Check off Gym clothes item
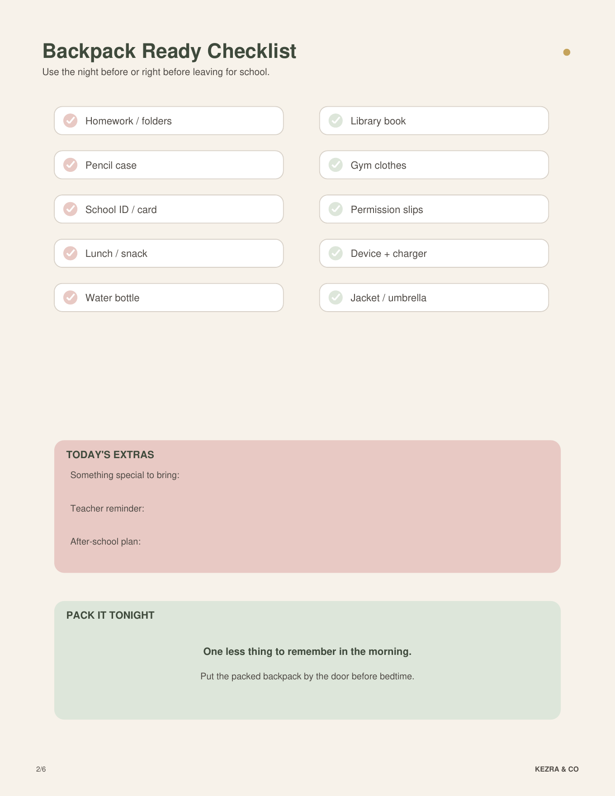615x796 pixels. click(x=336, y=165)
